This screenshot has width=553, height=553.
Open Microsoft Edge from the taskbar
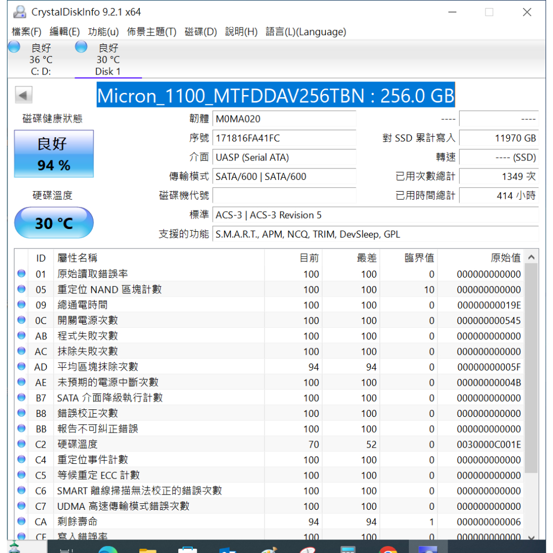(x=108, y=547)
